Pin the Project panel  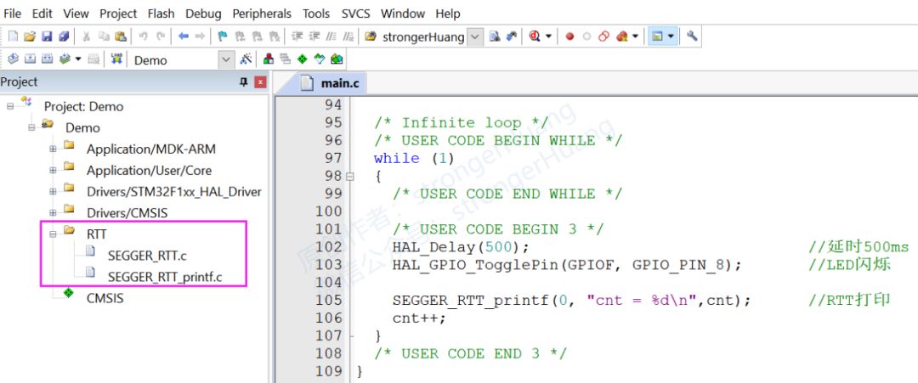click(244, 82)
